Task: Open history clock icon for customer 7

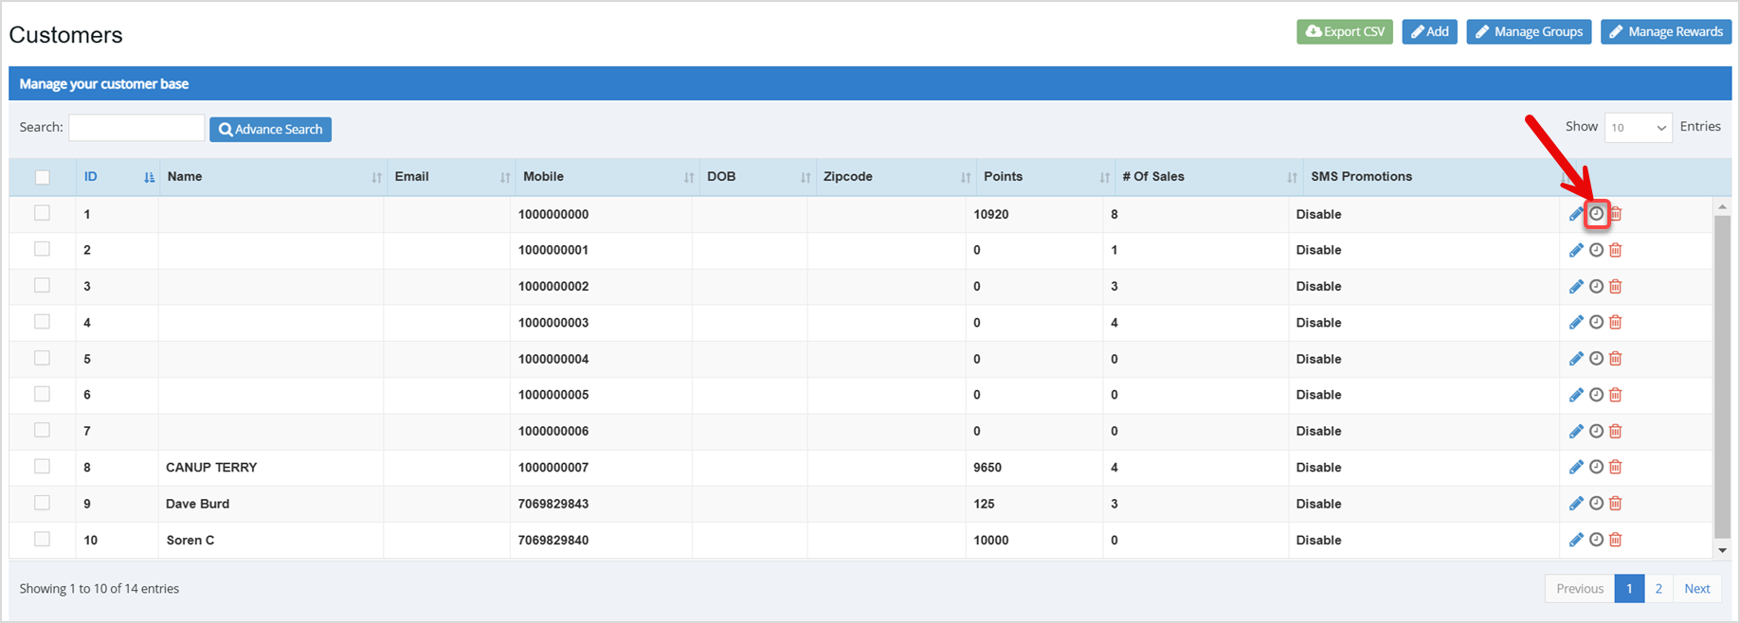Action: point(1597,431)
